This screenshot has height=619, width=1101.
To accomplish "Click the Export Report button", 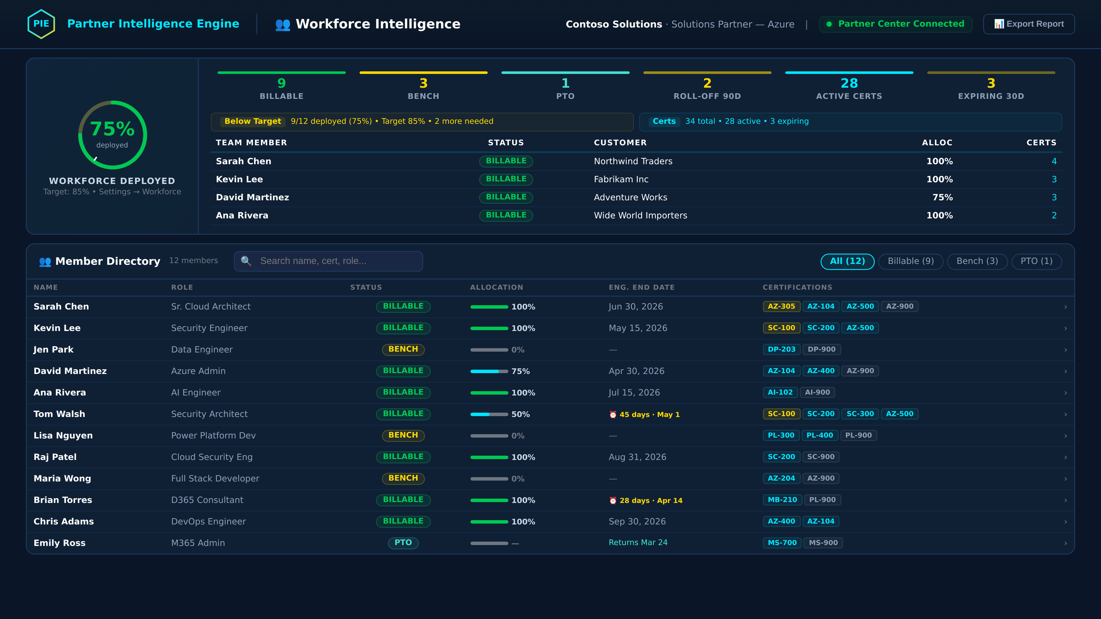I will (1029, 24).
